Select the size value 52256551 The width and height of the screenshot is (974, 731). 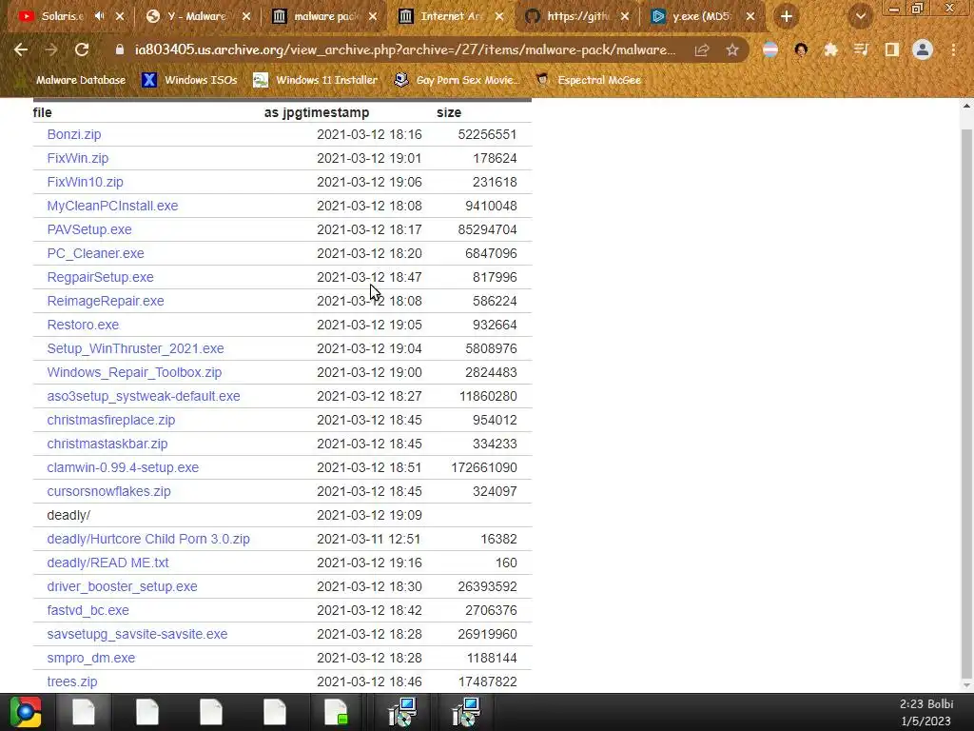[487, 134]
